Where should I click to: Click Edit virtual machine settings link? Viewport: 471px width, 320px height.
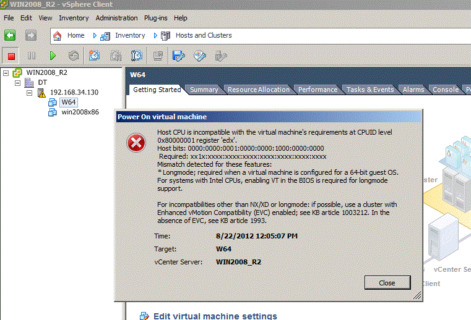pos(215,316)
